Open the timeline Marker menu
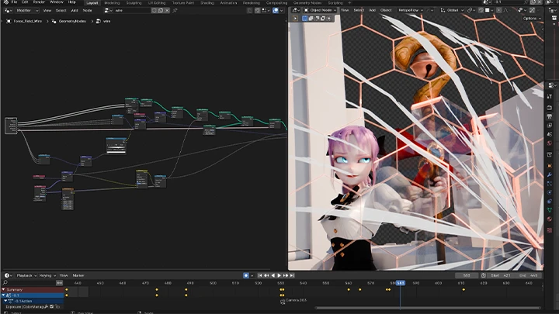Viewport: 559px width, 314px height. (78, 275)
